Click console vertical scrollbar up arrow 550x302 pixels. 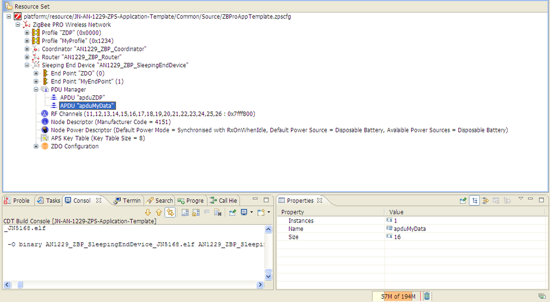[x=268, y=229]
